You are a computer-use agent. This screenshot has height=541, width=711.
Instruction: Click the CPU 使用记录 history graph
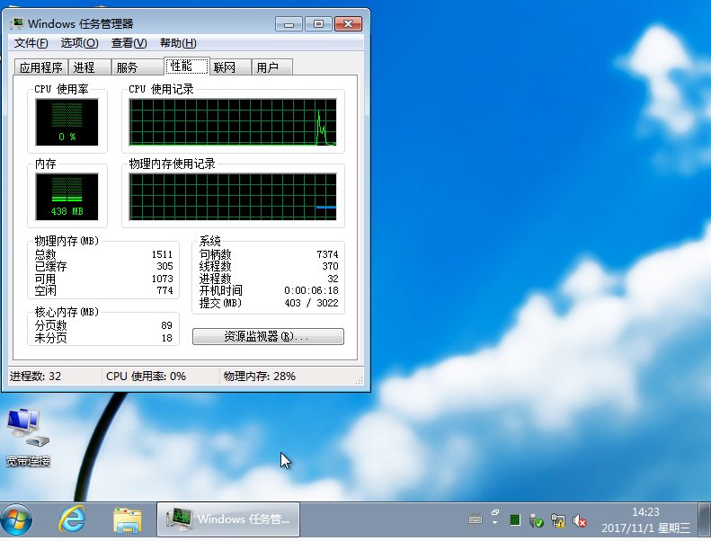coord(233,122)
